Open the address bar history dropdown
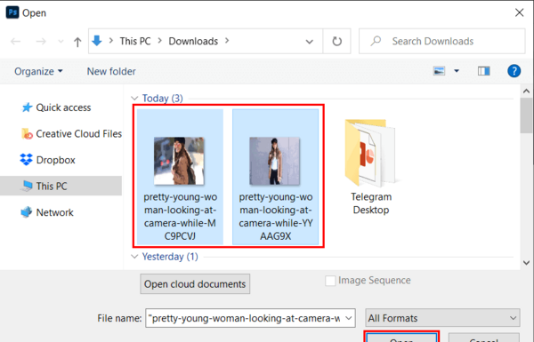 pos(309,42)
